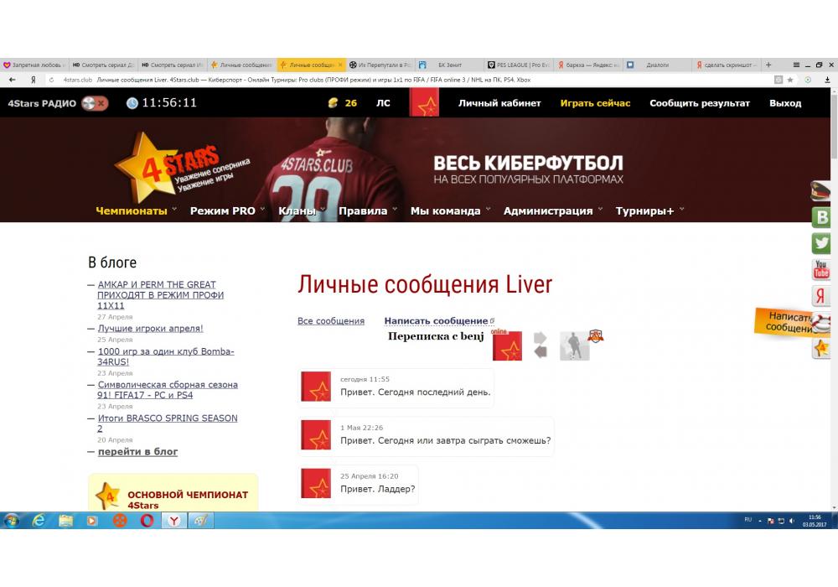This screenshot has height=587, width=838.
Task: Switch to БК Зенит browser tab
Action: (x=449, y=65)
